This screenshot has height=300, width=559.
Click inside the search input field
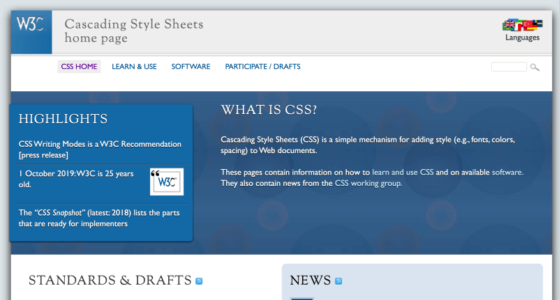[x=509, y=67]
